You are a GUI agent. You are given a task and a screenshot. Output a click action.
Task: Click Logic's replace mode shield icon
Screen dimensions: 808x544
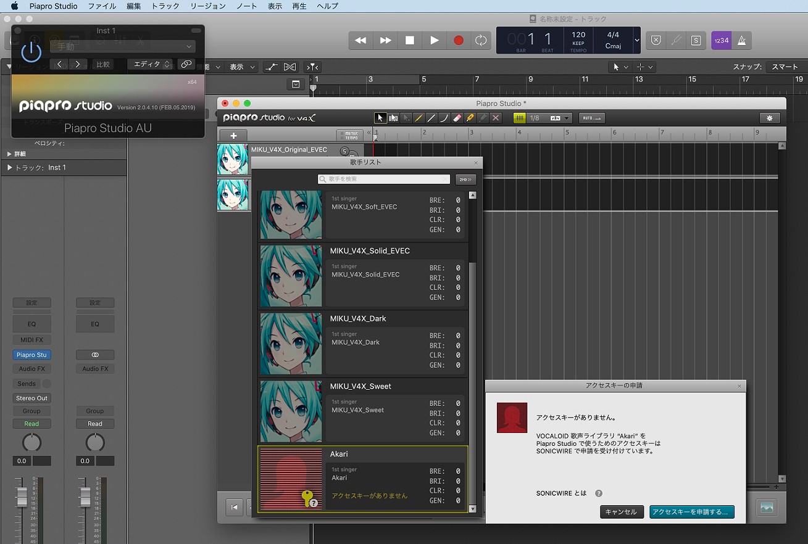(656, 40)
